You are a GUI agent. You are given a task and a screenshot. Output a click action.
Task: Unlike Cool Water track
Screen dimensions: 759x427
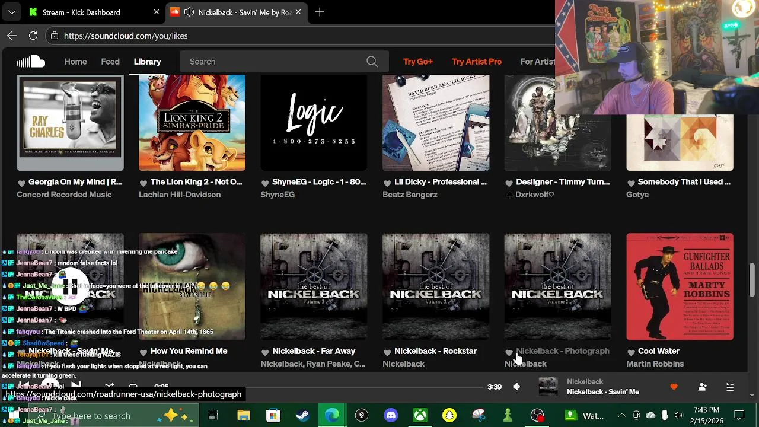[631, 352]
